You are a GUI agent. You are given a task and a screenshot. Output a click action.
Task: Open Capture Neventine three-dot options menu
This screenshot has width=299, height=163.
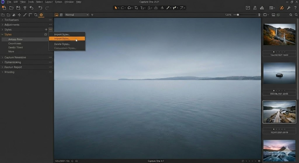pyautogui.click(x=50, y=57)
